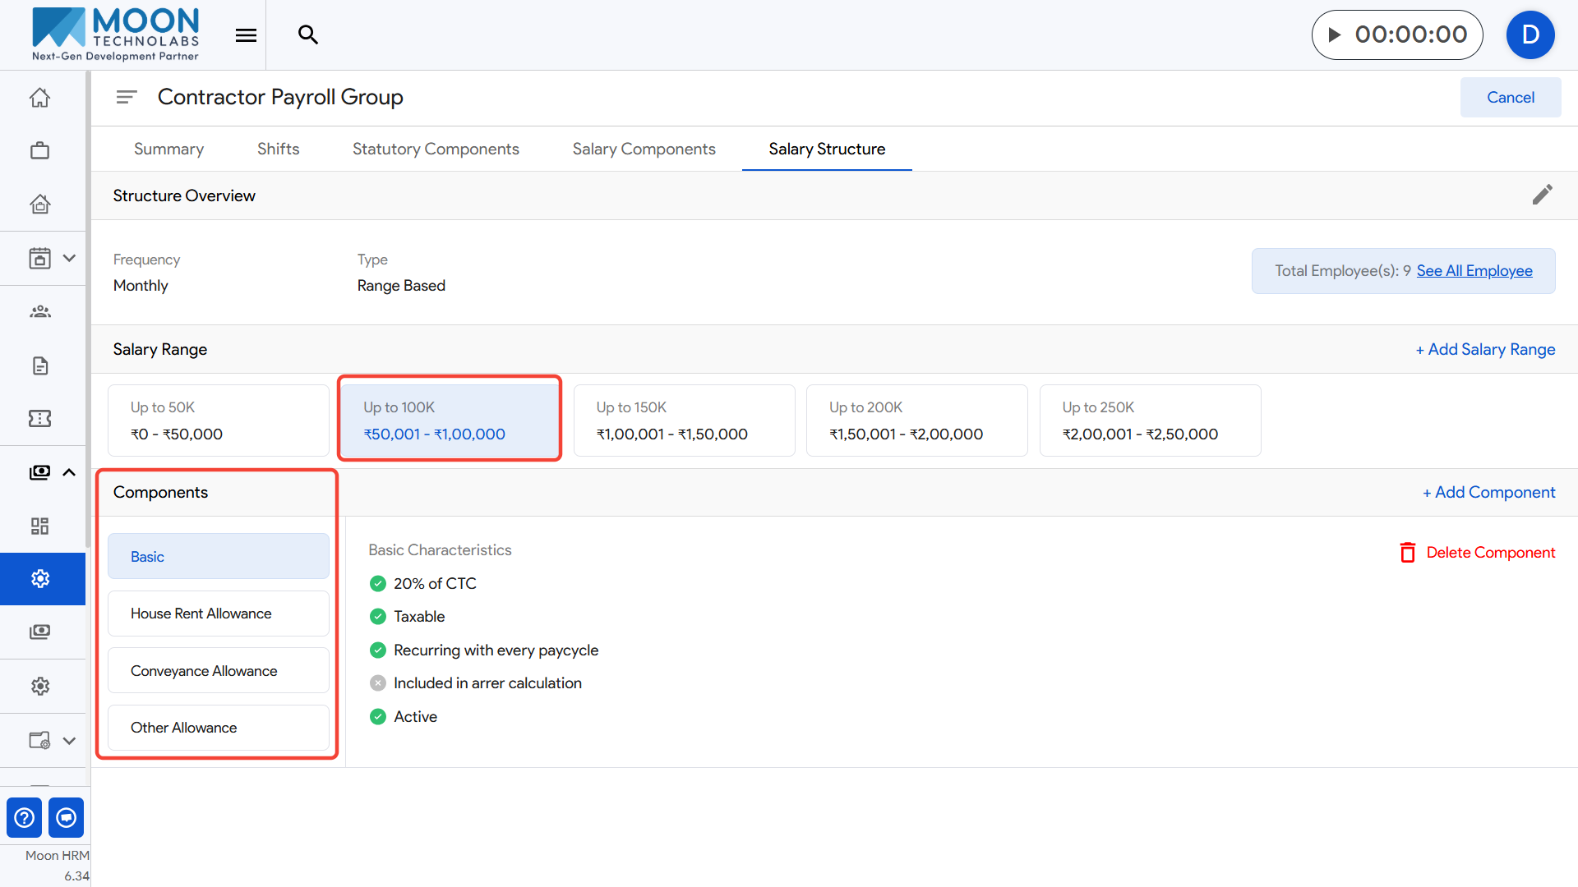Click the briefcase icon in sidebar
Viewport: 1578px width, 887px height.
(x=39, y=150)
